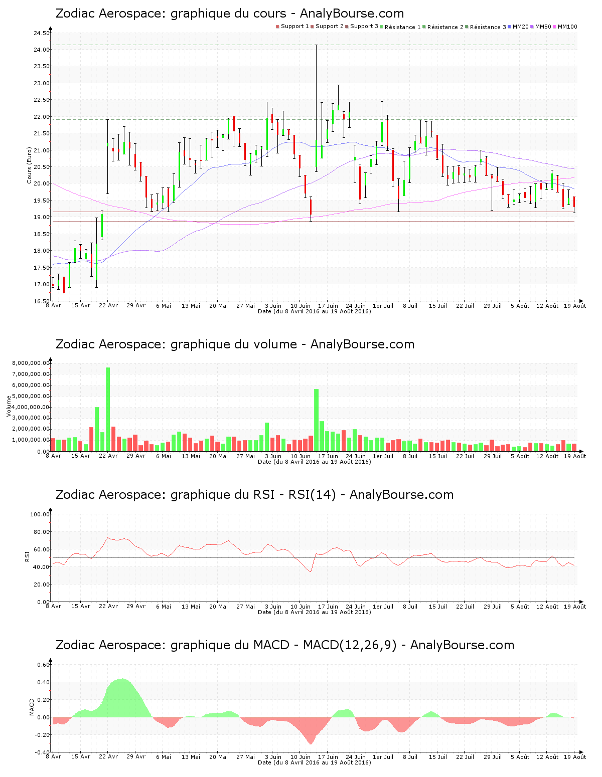This screenshot has height=777, width=602.
Task: Click '12 Août' date under the RSI chart
Action: click(547, 606)
